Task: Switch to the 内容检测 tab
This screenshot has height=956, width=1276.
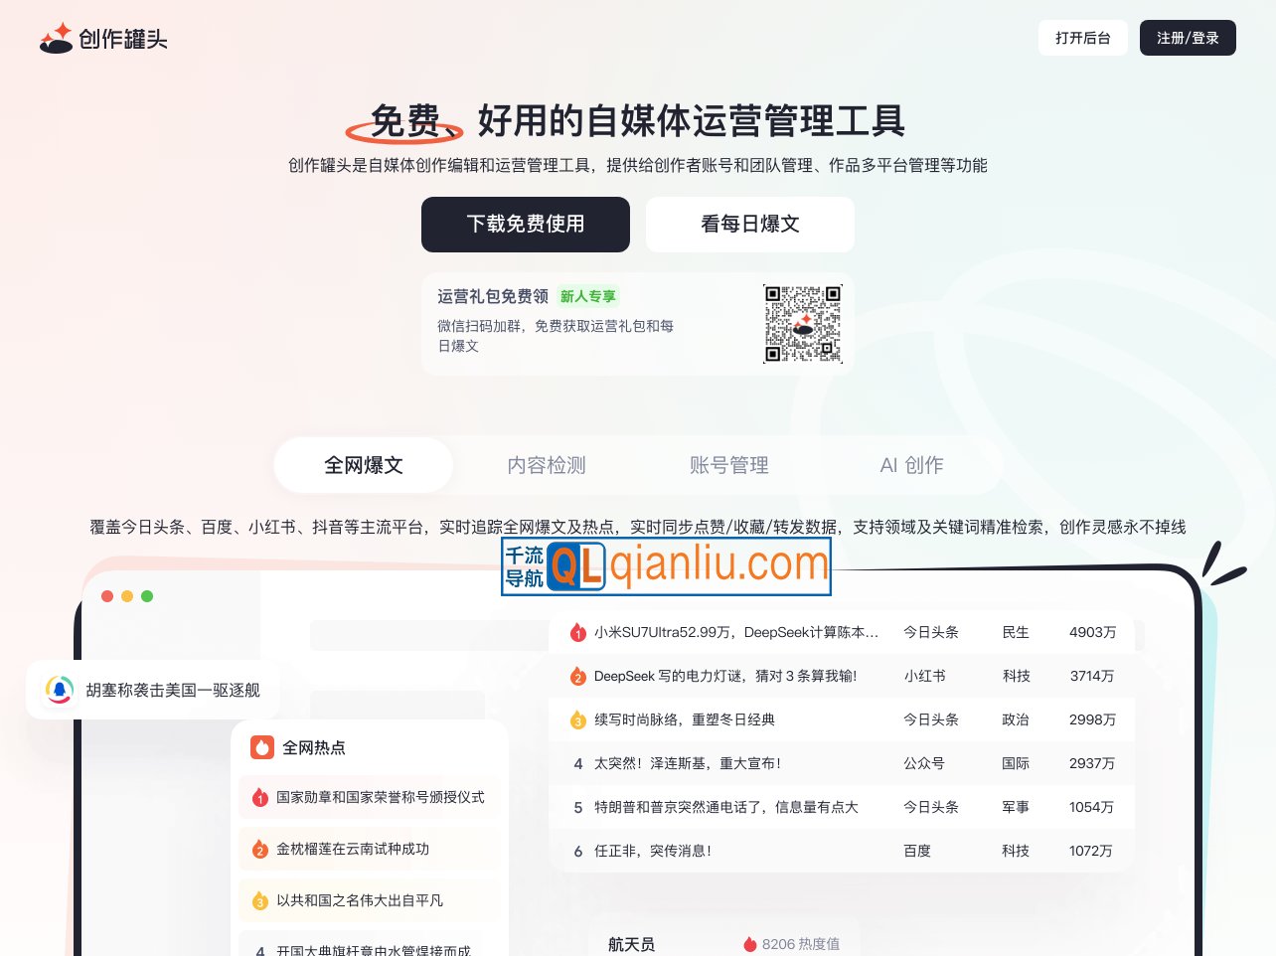Action: point(546,464)
